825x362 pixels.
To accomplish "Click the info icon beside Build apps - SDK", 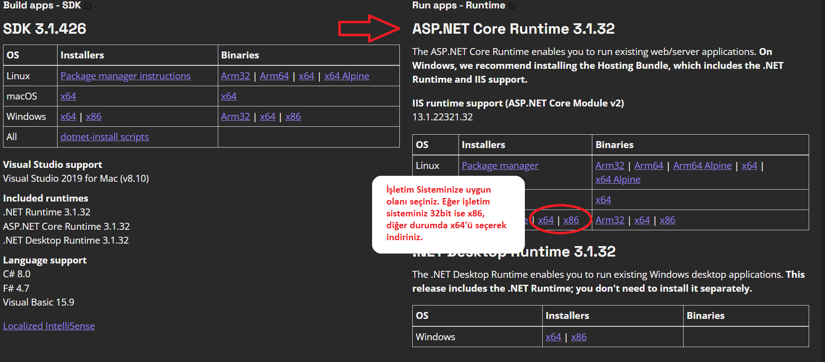I will pyautogui.click(x=87, y=6).
